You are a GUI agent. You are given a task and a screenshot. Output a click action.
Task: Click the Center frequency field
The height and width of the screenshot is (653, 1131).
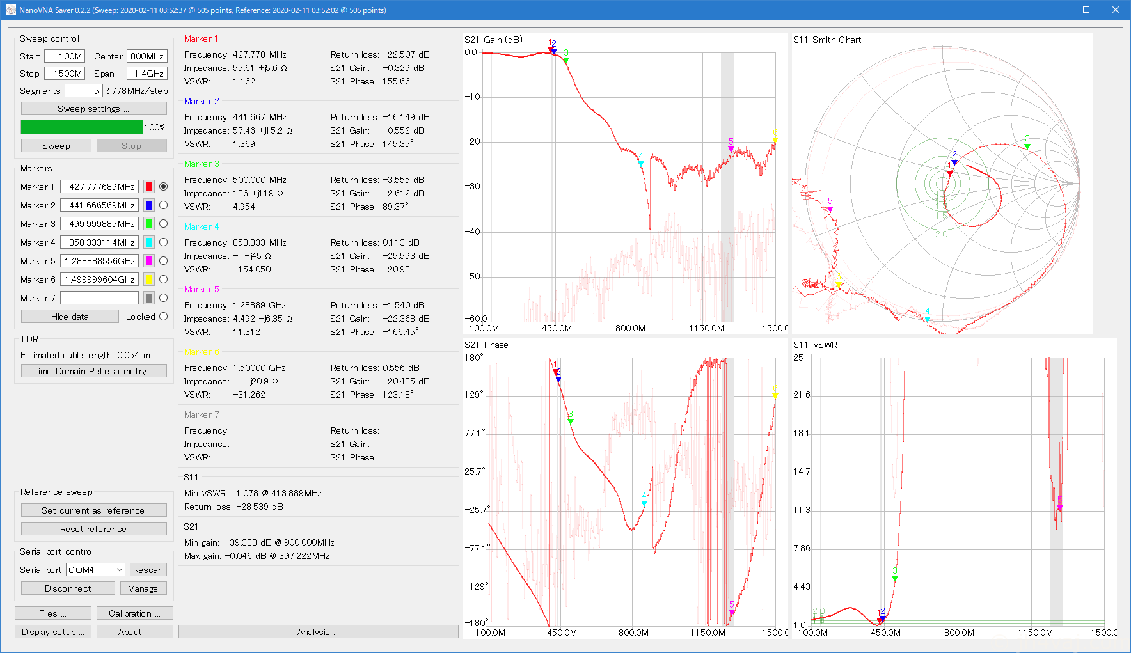click(x=147, y=56)
